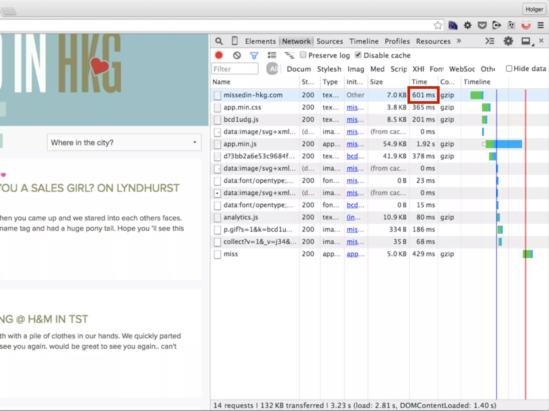Bookmark the page with the star icon
Screen dimensions: 549x411
coord(438,25)
